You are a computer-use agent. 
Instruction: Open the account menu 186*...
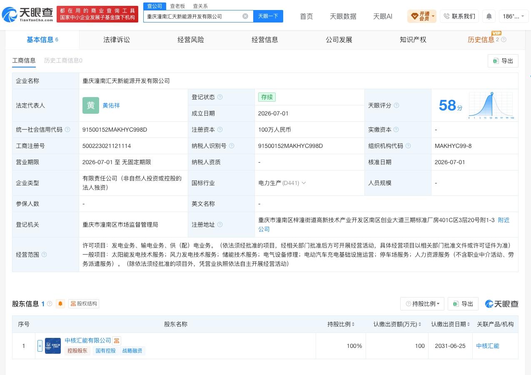coord(514,16)
